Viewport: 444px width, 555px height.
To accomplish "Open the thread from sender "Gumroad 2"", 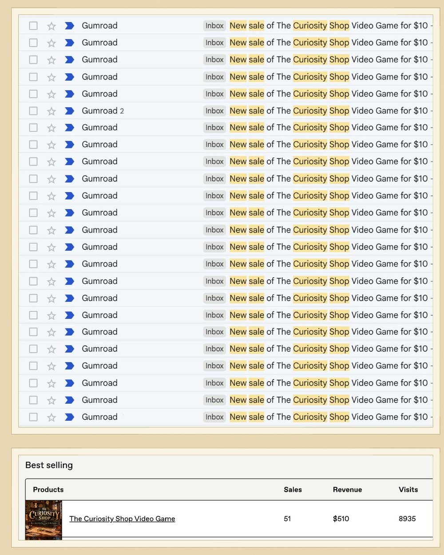I will [x=103, y=111].
